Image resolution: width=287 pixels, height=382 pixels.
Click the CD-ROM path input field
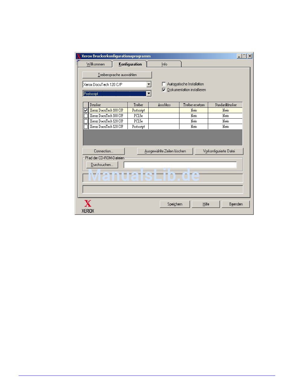(180, 165)
